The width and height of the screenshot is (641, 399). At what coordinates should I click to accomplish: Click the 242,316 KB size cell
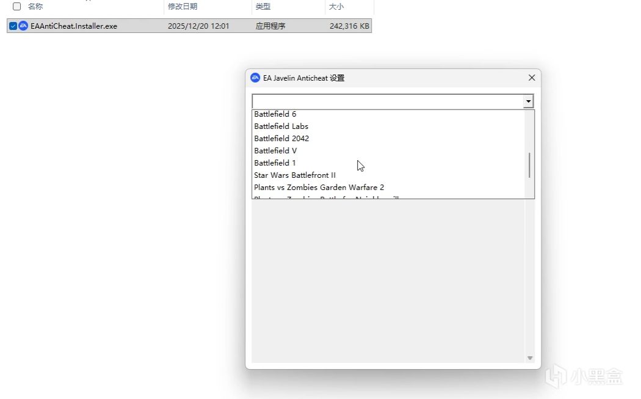[350, 26]
